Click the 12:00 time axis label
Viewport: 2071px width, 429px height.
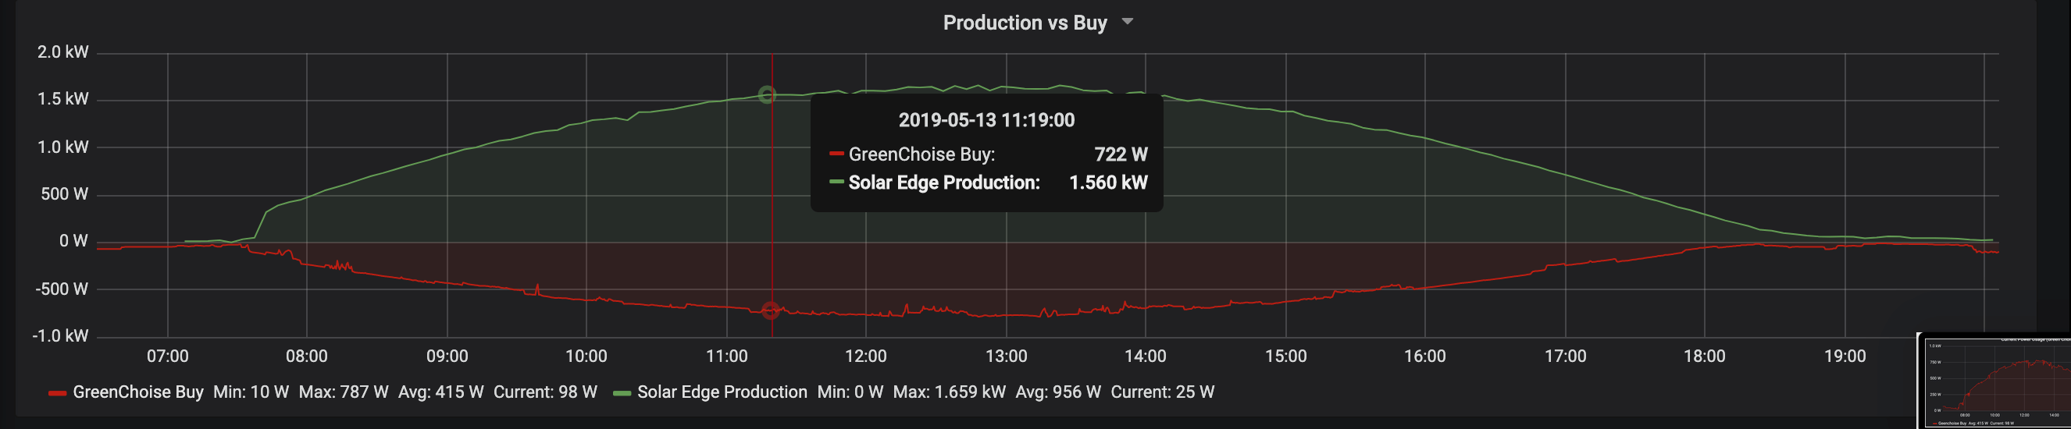(x=866, y=356)
